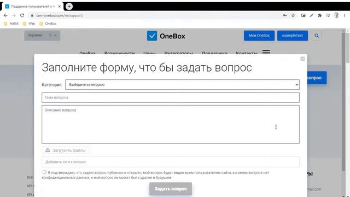
Task: Bookmark this page with star icon
Action: coord(293,15)
